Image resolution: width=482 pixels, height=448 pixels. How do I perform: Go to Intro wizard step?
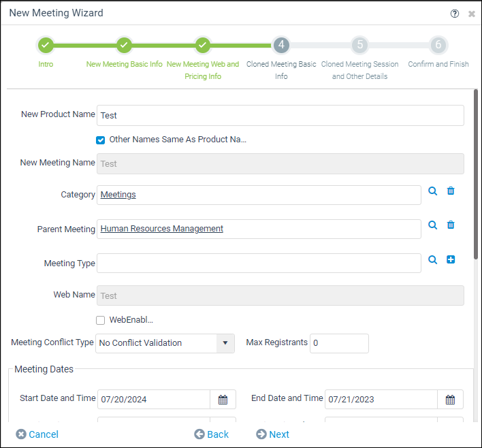(x=46, y=45)
